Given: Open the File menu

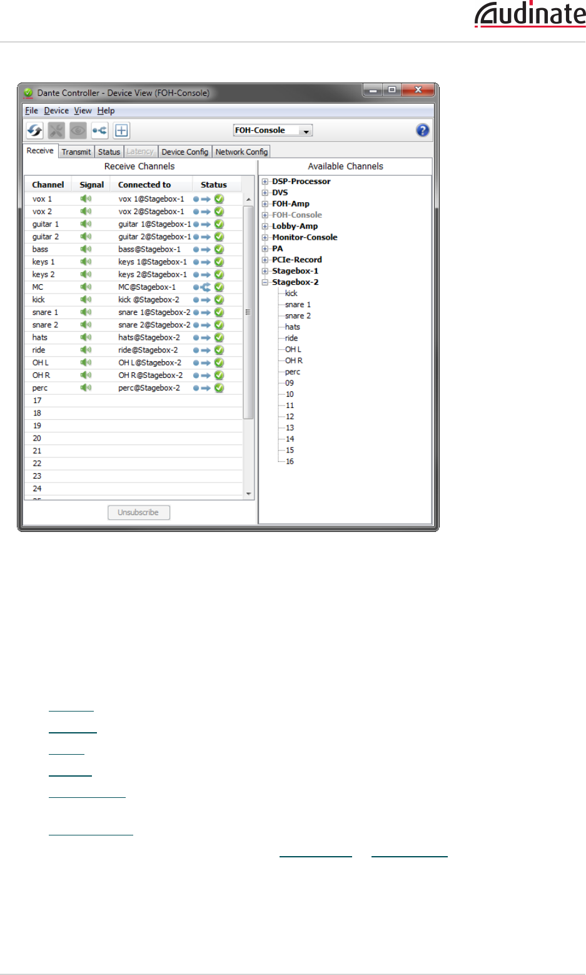Looking at the screenshot, I should 31,111.
